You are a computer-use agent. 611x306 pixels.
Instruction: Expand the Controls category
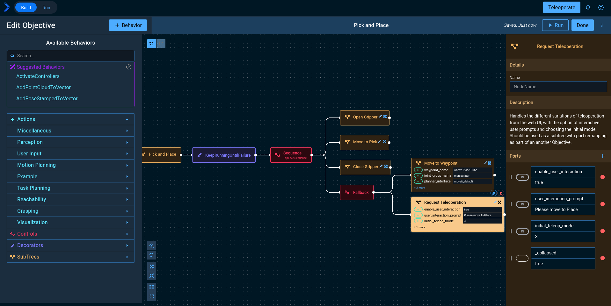(70, 234)
